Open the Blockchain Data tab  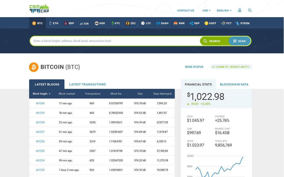tap(234, 84)
